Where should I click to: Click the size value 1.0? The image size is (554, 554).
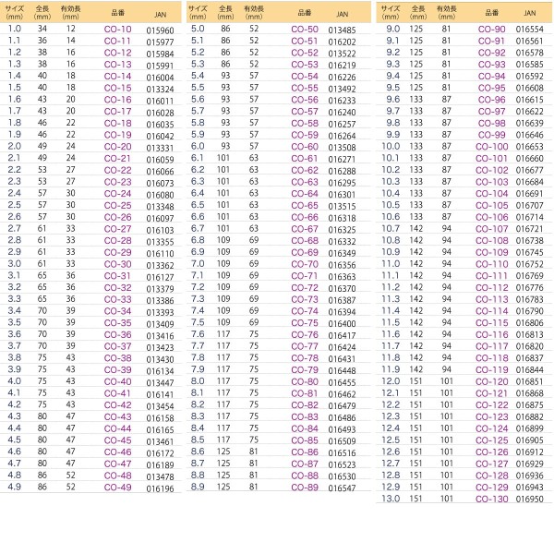pyautogui.click(x=15, y=29)
